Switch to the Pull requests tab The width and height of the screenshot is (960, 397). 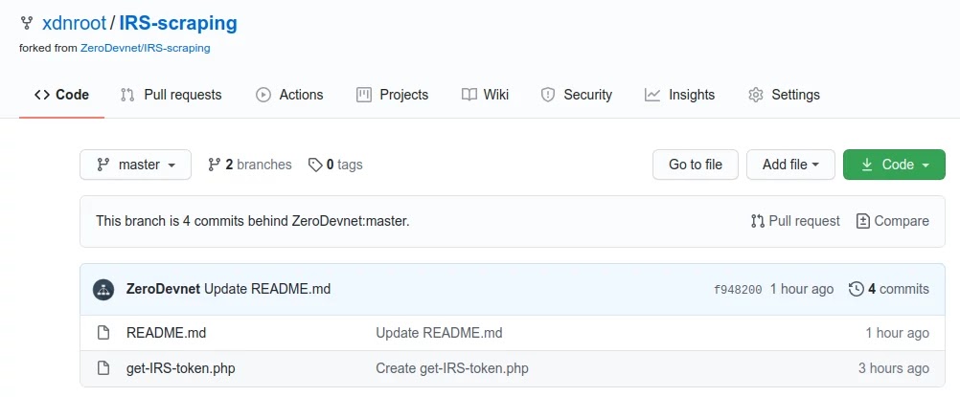[x=171, y=95]
